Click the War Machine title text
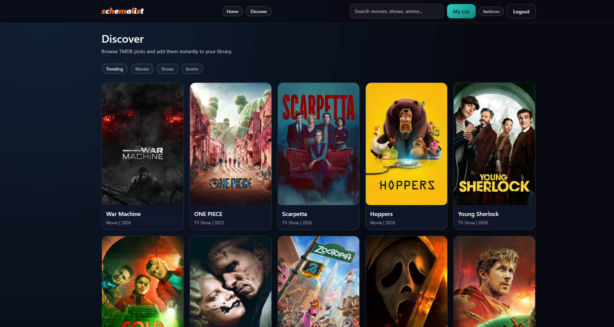This screenshot has width=614, height=327. (123, 214)
